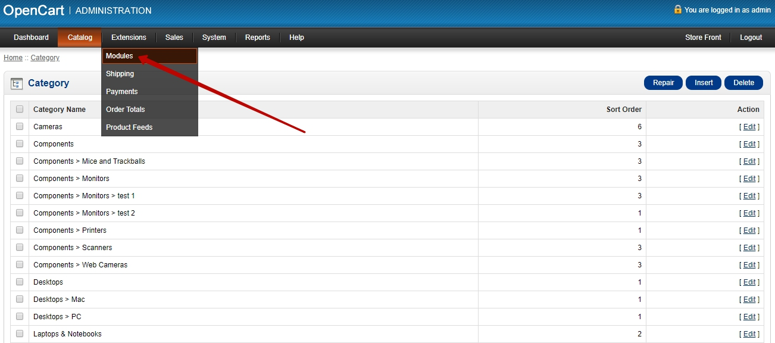
Task: Open the Catalog menu
Action: point(80,38)
